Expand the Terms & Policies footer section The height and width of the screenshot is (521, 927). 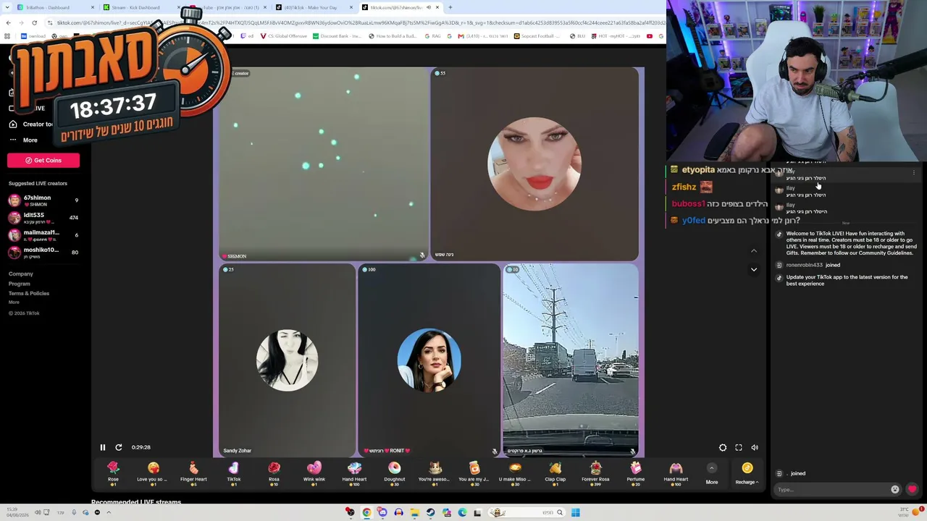click(x=29, y=293)
